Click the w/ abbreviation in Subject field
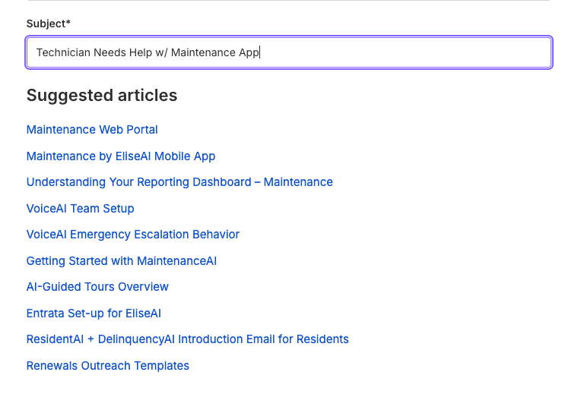Viewport: 581px width, 394px height. click(161, 52)
